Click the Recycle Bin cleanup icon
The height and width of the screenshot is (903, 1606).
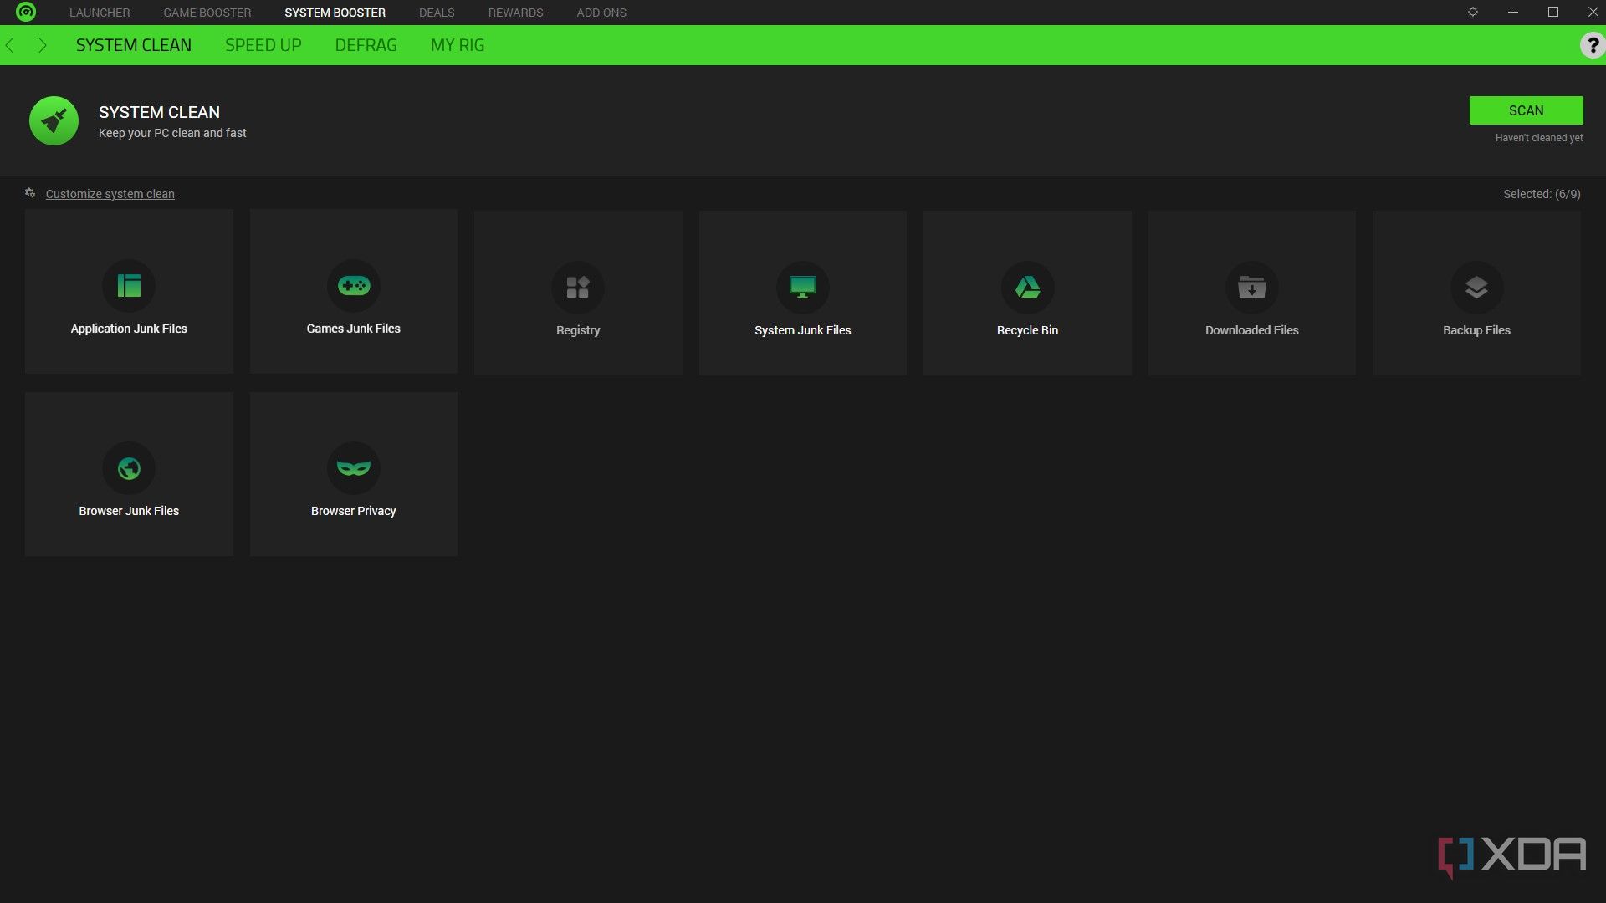[1025, 287]
